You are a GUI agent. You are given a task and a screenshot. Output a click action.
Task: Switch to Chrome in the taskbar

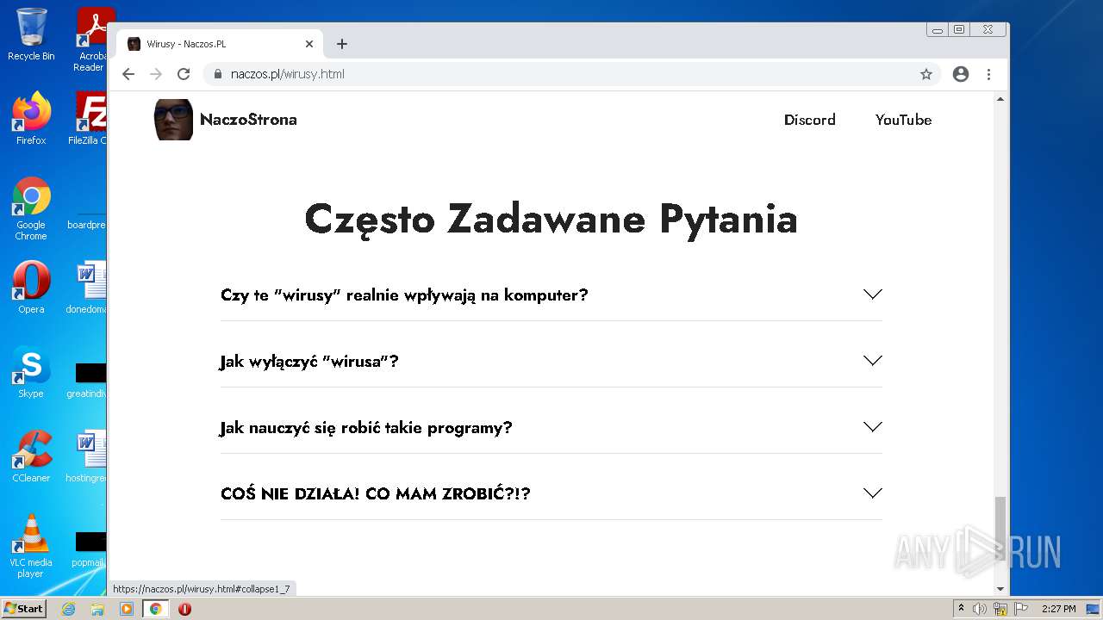(x=156, y=609)
